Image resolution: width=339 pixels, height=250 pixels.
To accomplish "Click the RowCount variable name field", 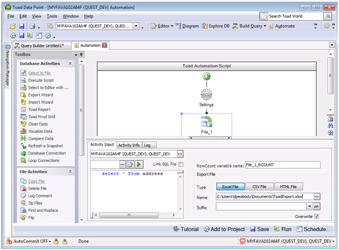I will click(282, 165).
